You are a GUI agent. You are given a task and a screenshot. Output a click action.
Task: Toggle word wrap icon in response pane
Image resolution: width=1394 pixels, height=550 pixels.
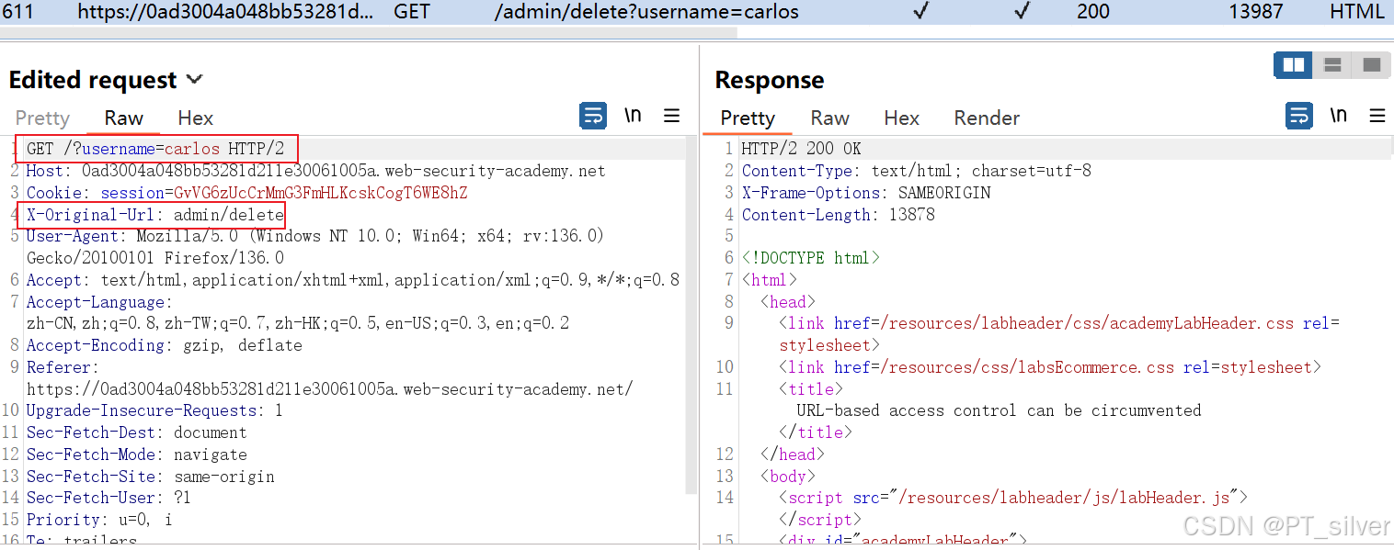point(1298,116)
